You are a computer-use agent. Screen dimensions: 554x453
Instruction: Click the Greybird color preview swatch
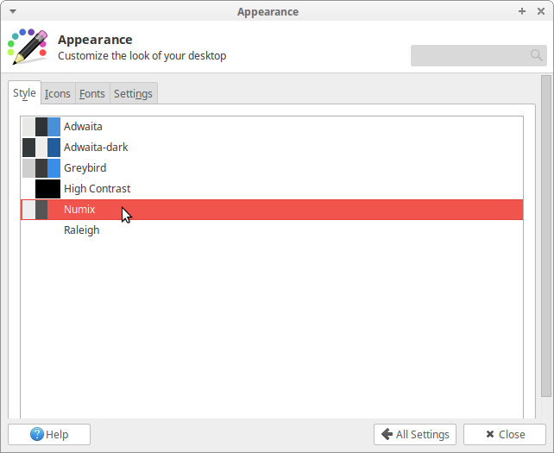click(x=41, y=168)
